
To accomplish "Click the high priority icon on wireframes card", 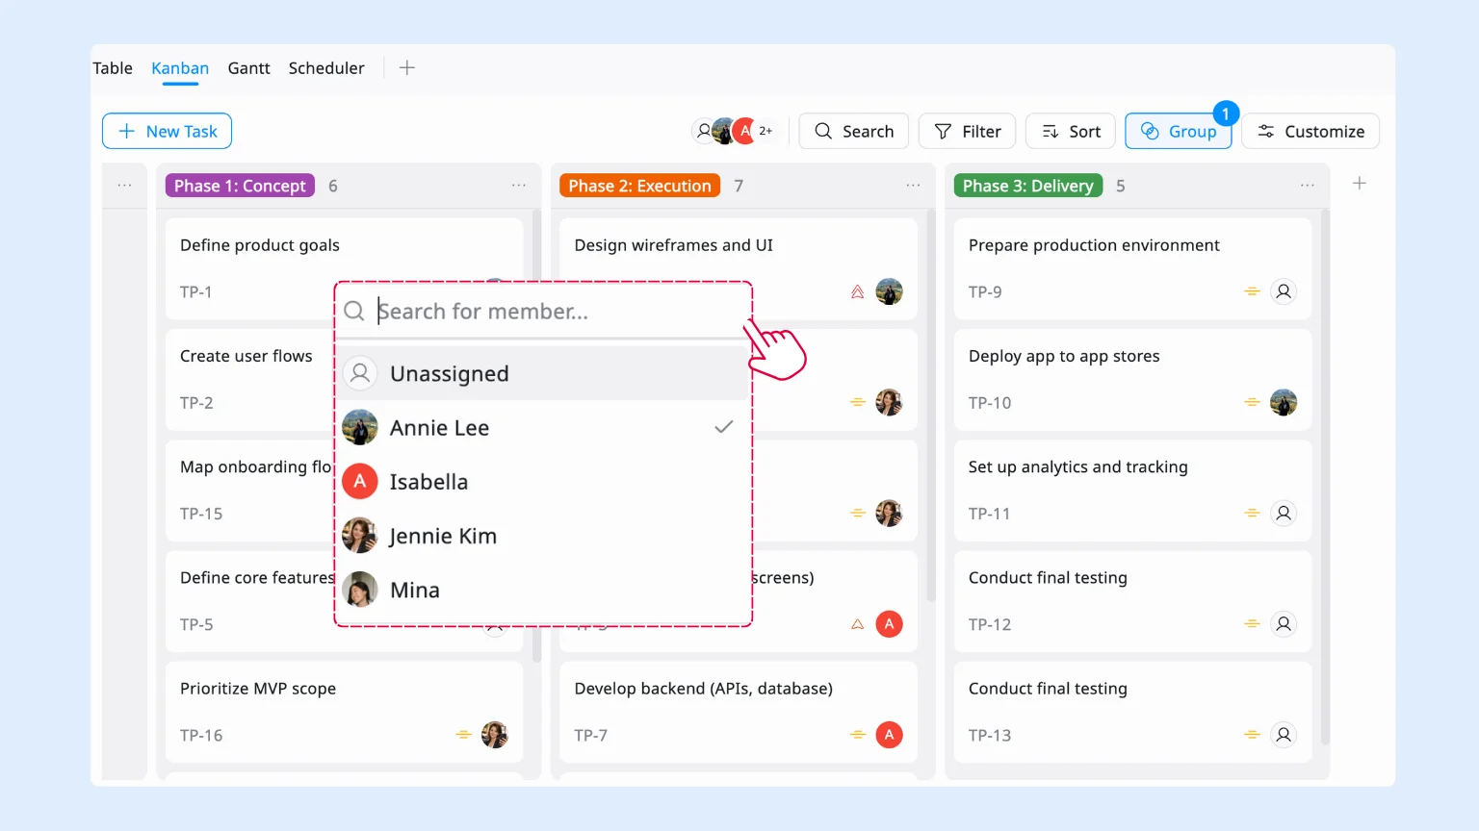I will 857,291.
